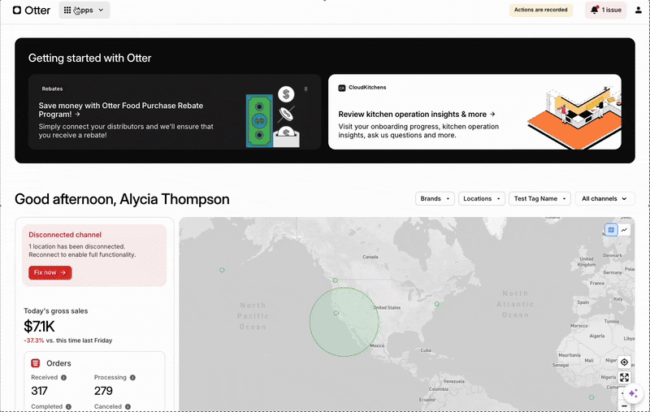Image resolution: width=650 pixels, height=412 pixels.
Task: Open the Otter Food Purchase Rebate Program link
Action: pyautogui.click(x=120, y=110)
